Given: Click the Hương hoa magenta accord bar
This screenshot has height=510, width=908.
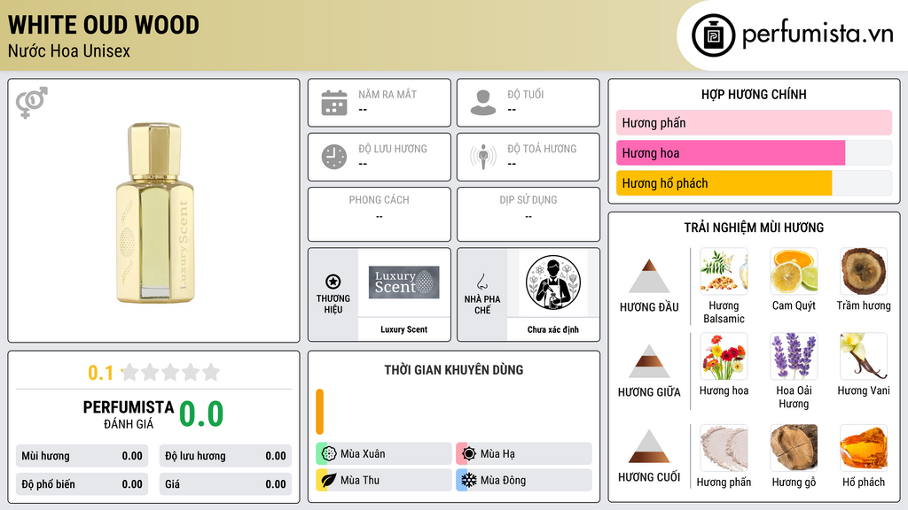Looking at the screenshot, I should (731, 152).
